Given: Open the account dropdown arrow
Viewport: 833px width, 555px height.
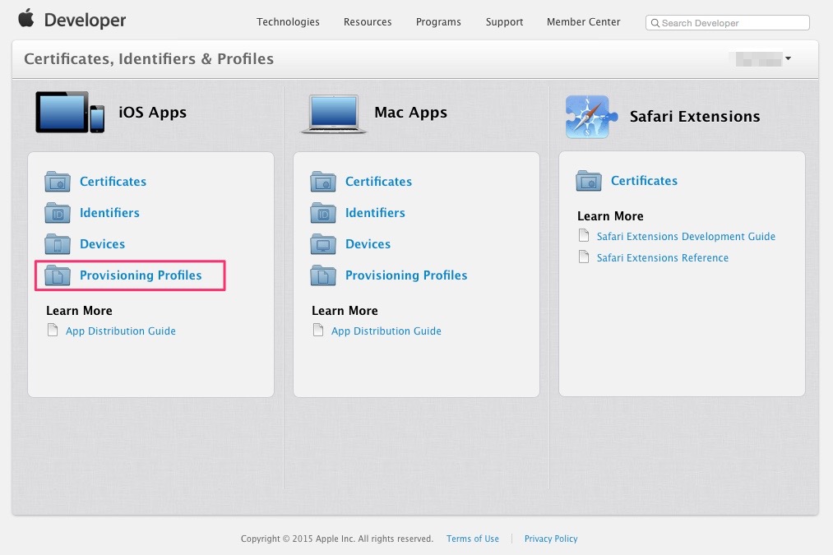Looking at the screenshot, I should tap(789, 58).
